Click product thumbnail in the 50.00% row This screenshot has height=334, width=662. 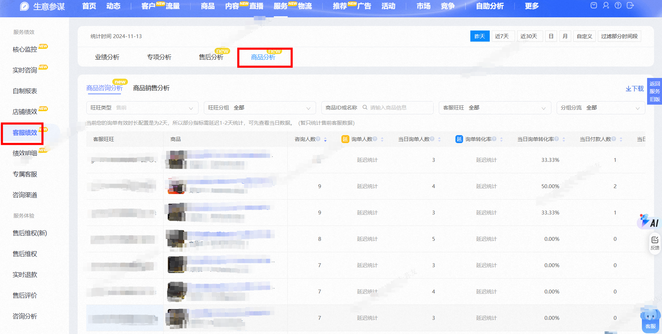coord(177,186)
